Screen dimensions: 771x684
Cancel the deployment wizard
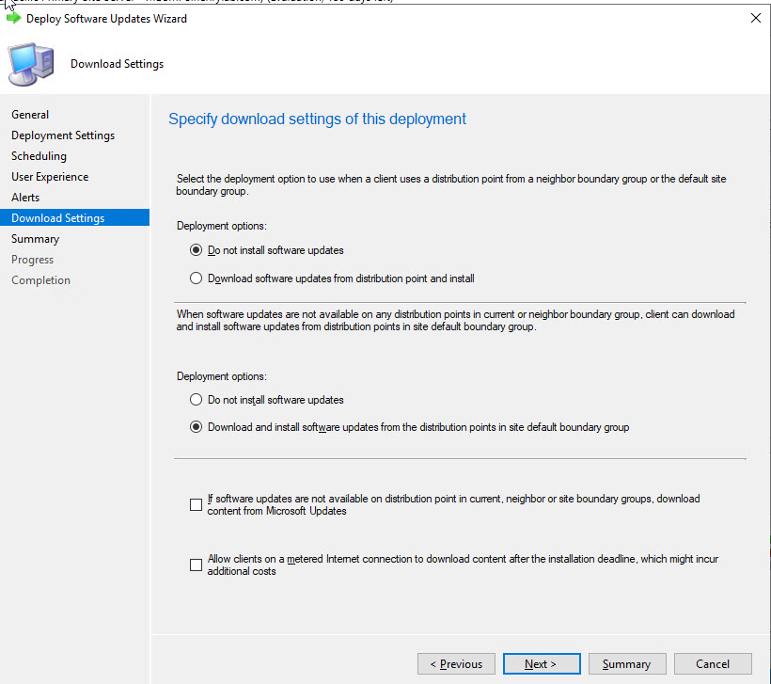pyautogui.click(x=713, y=664)
